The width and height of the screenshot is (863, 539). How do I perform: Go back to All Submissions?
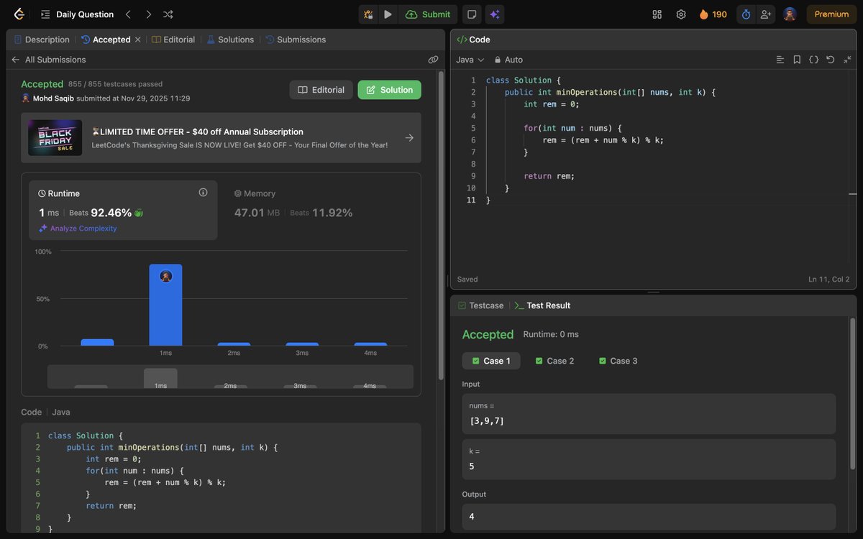pyautogui.click(x=48, y=60)
